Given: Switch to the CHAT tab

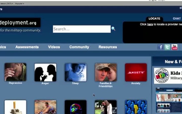Looking at the screenshot, I should [177, 19].
